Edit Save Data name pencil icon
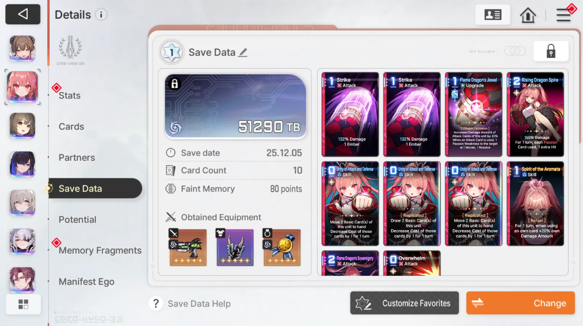 pyautogui.click(x=243, y=52)
